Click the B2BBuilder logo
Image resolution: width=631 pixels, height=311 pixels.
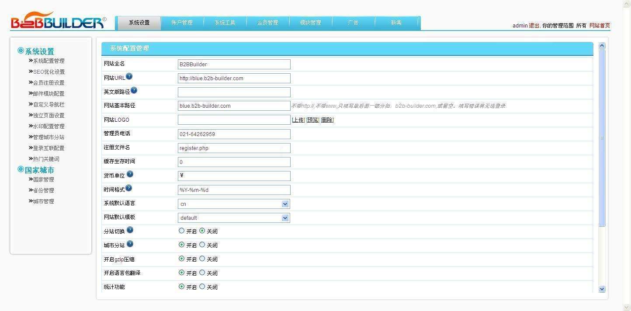pyautogui.click(x=58, y=21)
